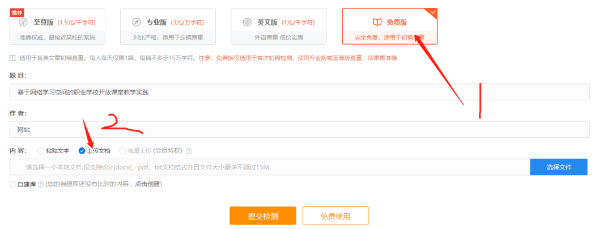Click the 至尊版 crossed-circle icon
The width and height of the screenshot is (612, 229).
tap(23, 22)
